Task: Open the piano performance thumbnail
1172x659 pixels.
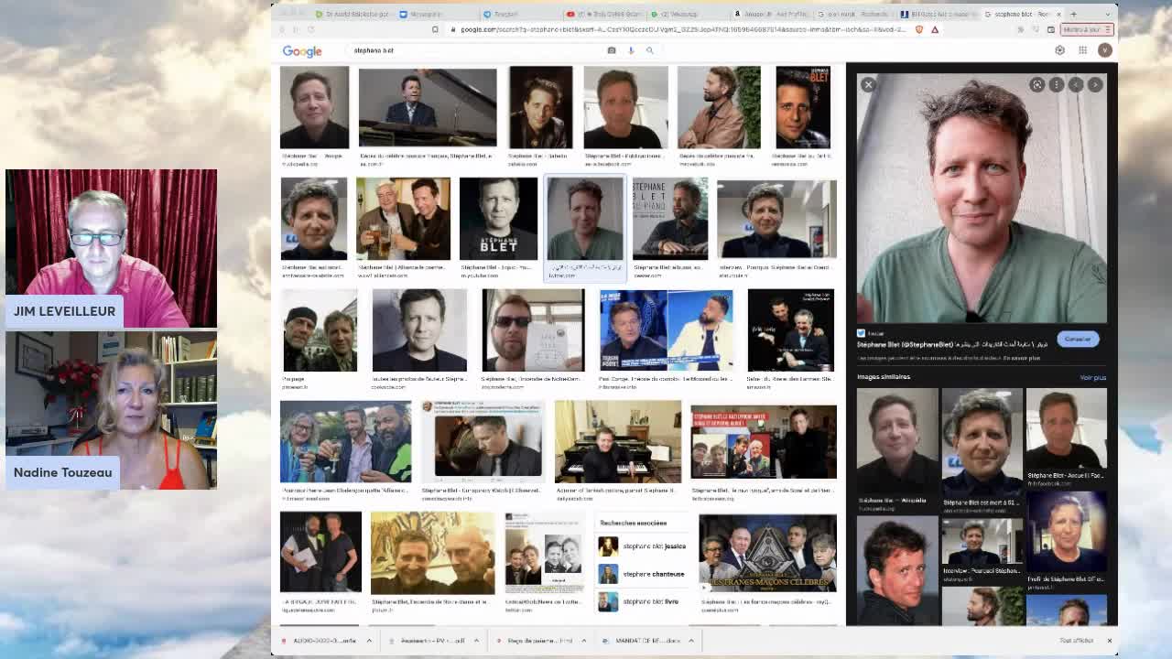Action: click(428, 107)
